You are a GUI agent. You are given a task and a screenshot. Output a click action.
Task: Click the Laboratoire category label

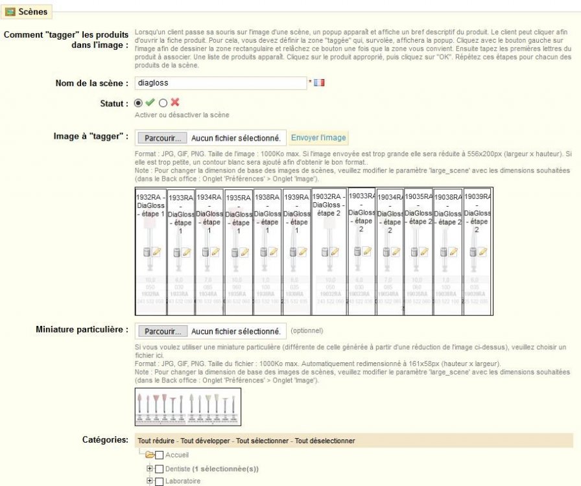click(183, 481)
